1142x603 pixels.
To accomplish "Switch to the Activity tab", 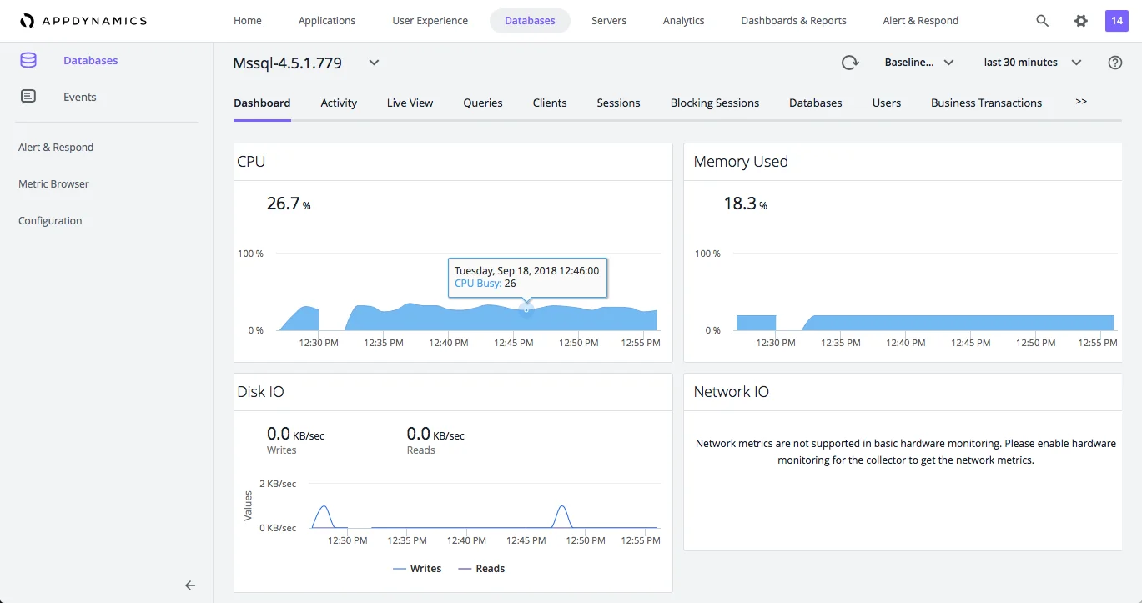I will pyautogui.click(x=339, y=102).
